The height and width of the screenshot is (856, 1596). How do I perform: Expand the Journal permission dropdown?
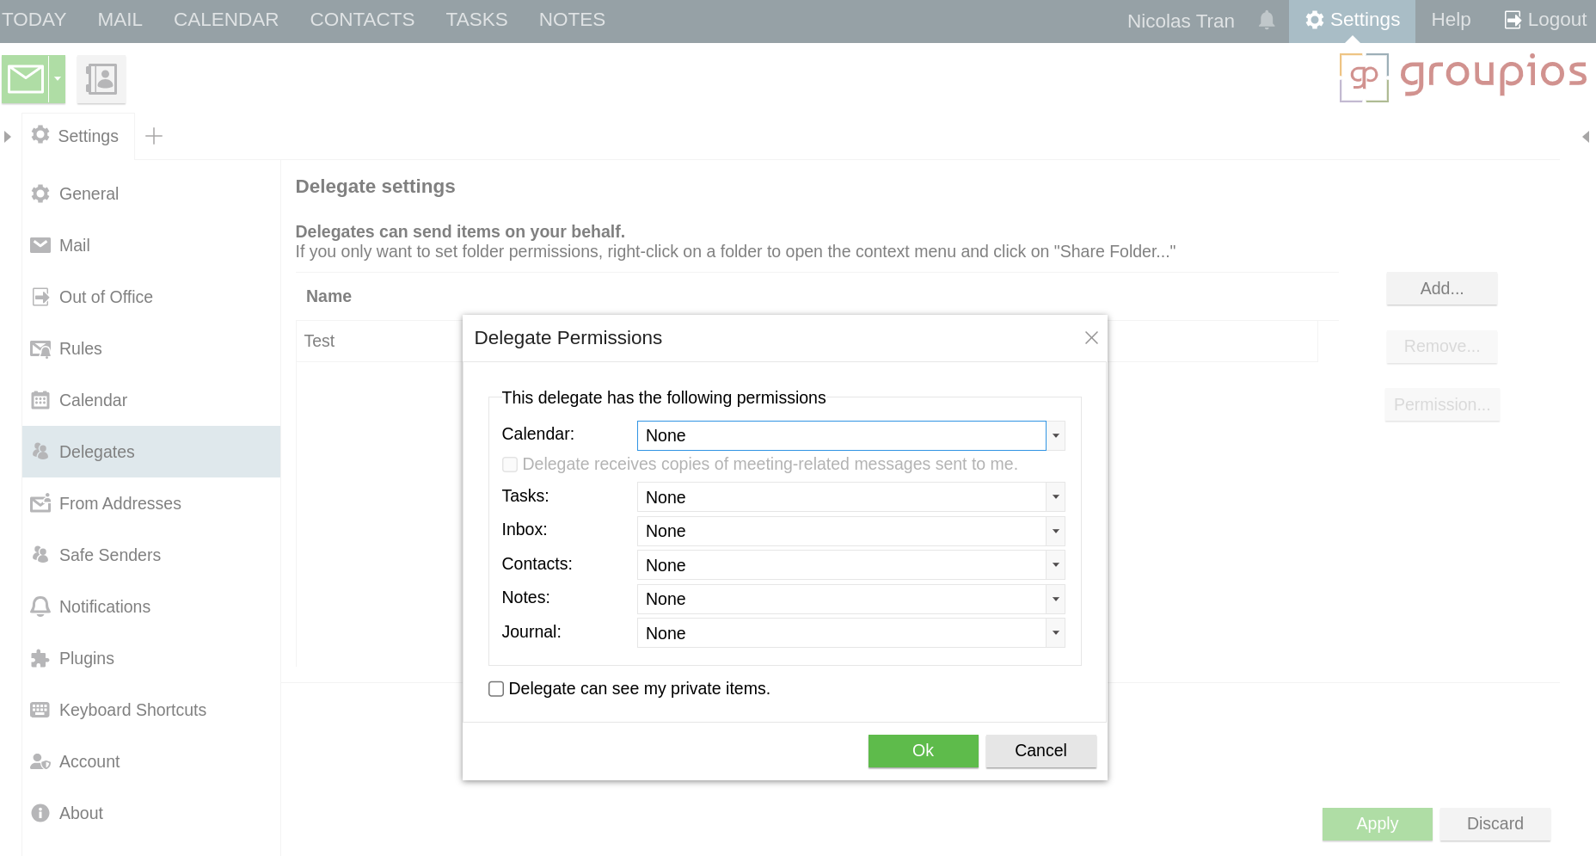1055,633
